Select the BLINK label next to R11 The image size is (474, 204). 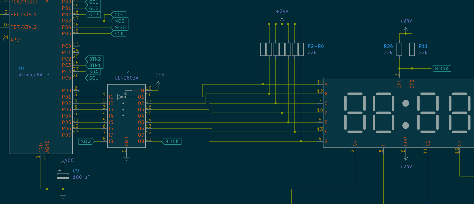pos(441,68)
